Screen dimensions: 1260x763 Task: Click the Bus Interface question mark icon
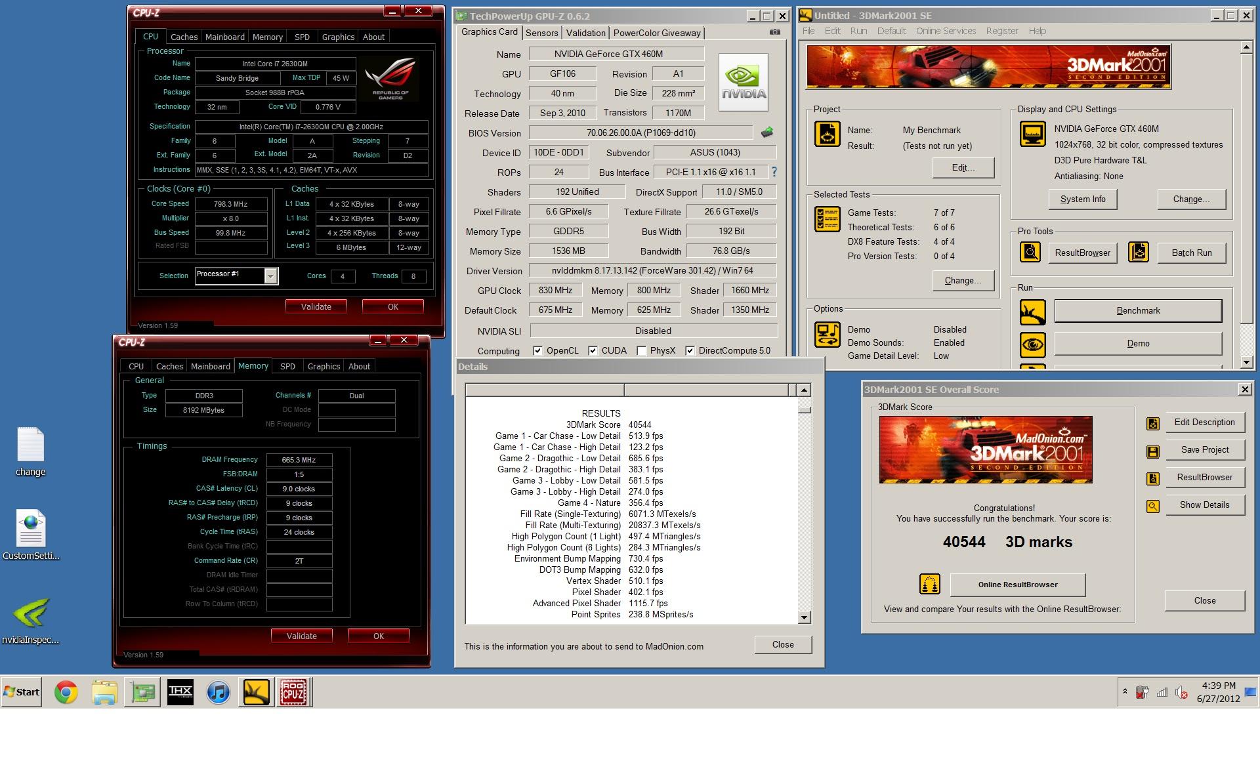coord(774,172)
